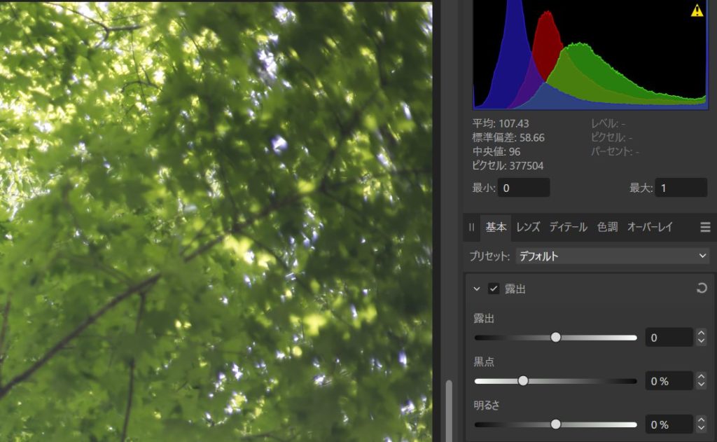
Task: Decrease 黒点 value with down arrow
Action: click(701, 385)
